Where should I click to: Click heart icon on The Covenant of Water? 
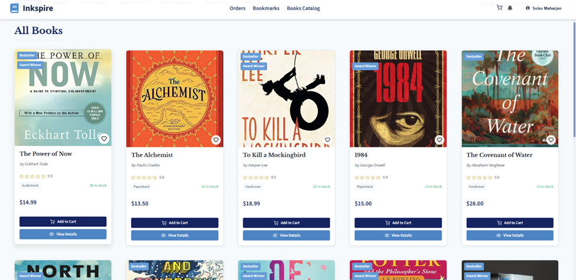click(551, 140)
